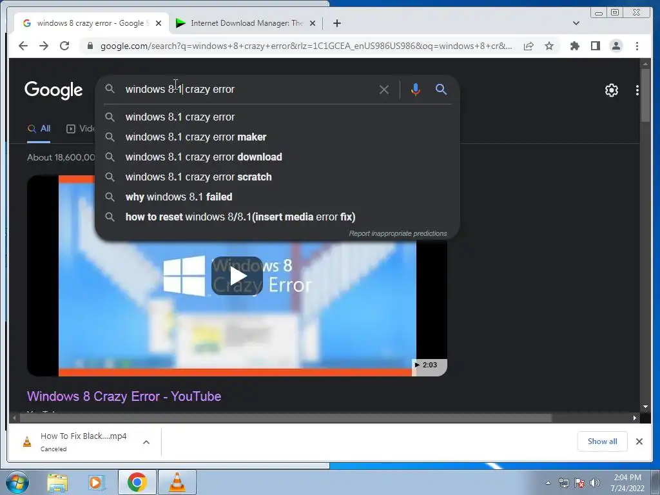Click scrollbar down arrow

click(x=645, y=407)
